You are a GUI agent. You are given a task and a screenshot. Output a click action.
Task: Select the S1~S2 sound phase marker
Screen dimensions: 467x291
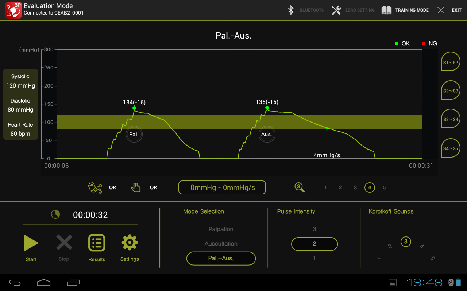(x=451, y=63)
